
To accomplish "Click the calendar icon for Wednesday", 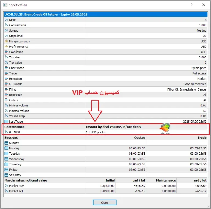I will pos(6,159).
